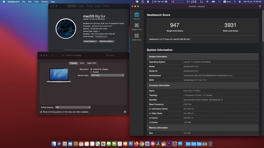Click the Search field in Display preferences

(x=116, y=55)
